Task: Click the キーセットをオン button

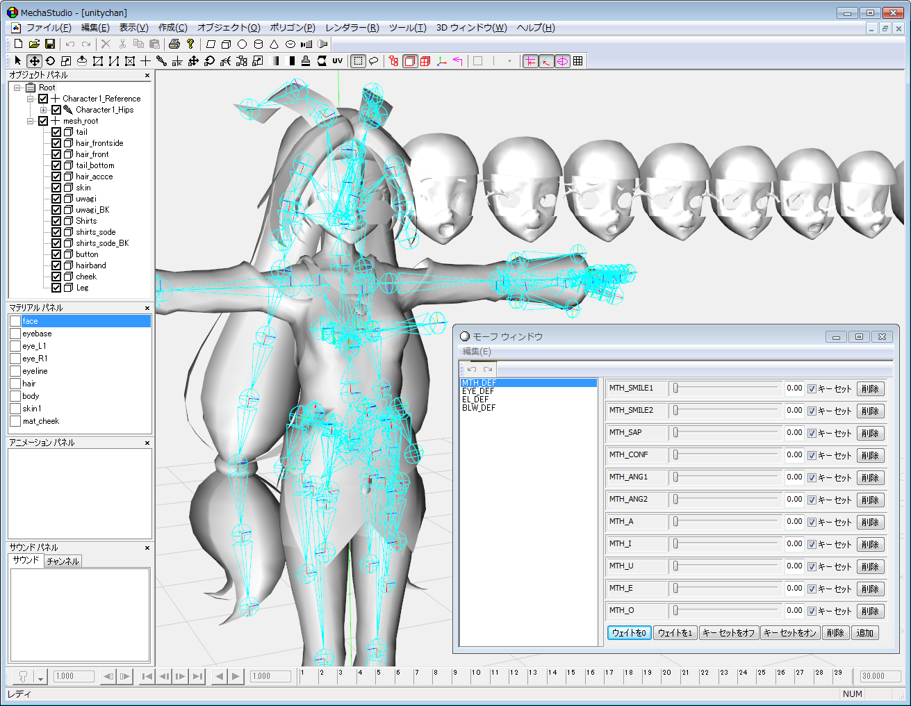Action: point(789,633)
